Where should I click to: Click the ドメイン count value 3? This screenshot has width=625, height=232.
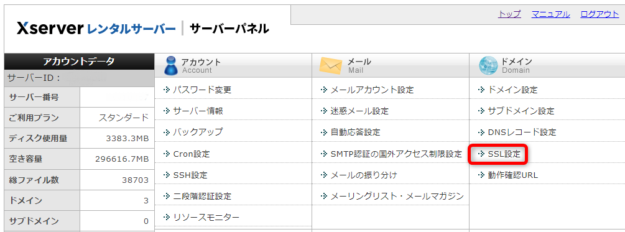tap(146, 200)
